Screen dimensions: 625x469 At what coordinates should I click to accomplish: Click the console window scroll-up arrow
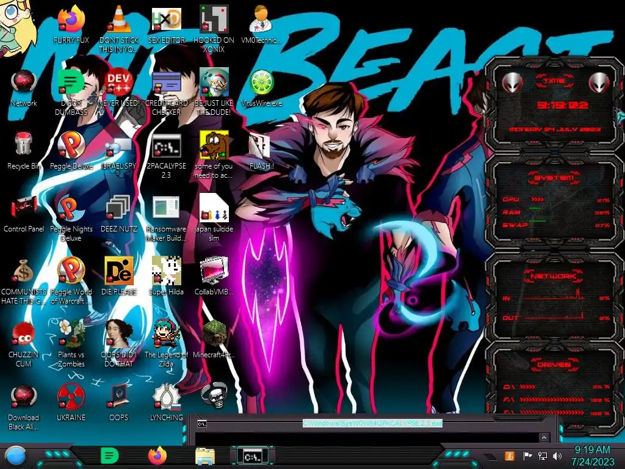[x=544, y=438]
